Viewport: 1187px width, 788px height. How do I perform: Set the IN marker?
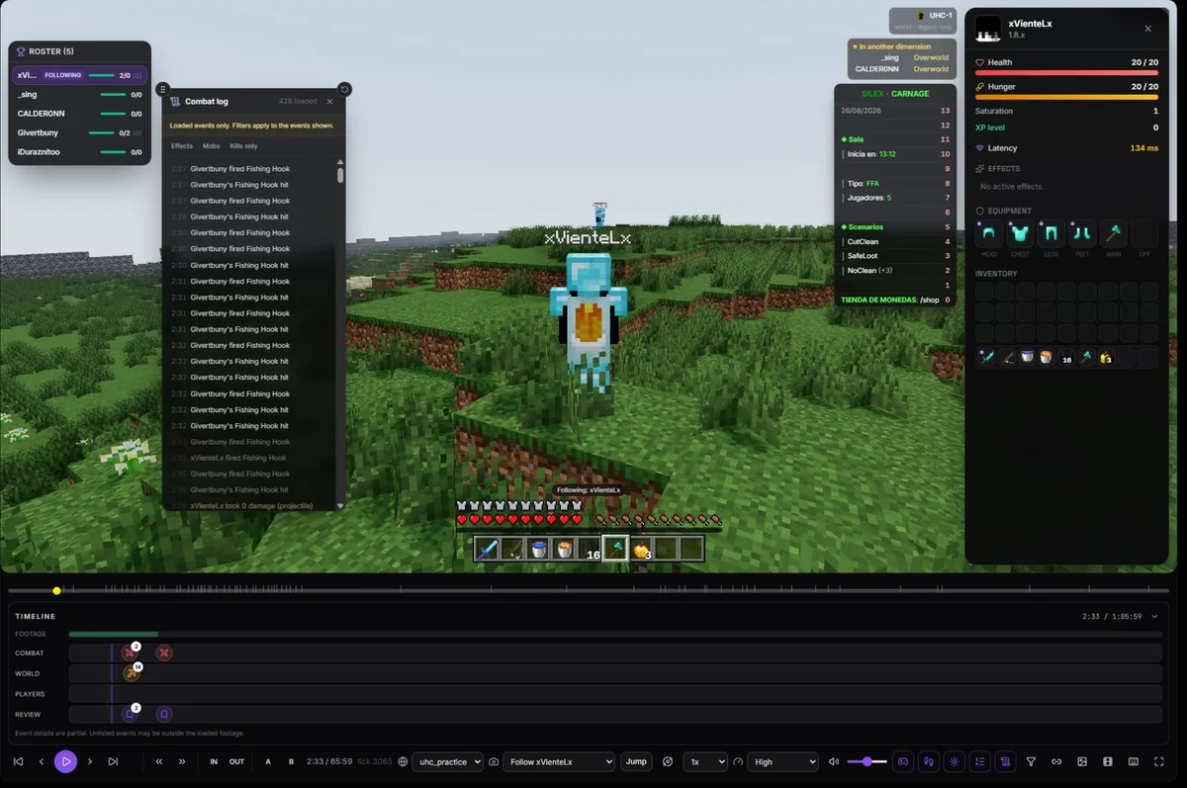coord(214,761)
